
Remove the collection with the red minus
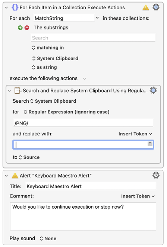[x=27, y=28]
